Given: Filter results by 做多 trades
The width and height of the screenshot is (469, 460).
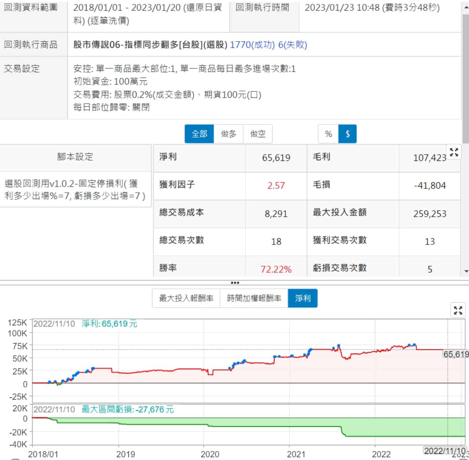Looking at the screenshot, I should tap(229, 134).
